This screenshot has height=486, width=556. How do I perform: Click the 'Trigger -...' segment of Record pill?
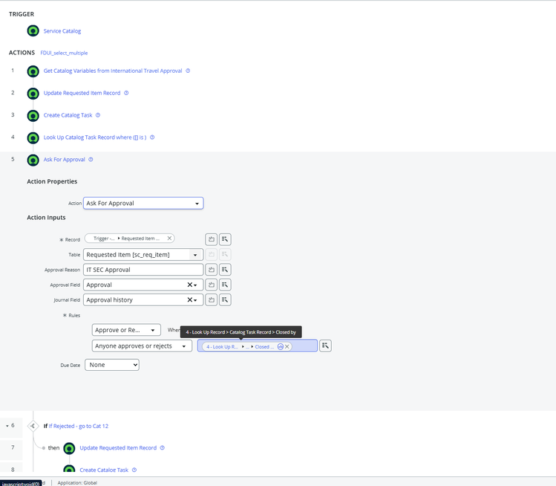click(104, 239)
